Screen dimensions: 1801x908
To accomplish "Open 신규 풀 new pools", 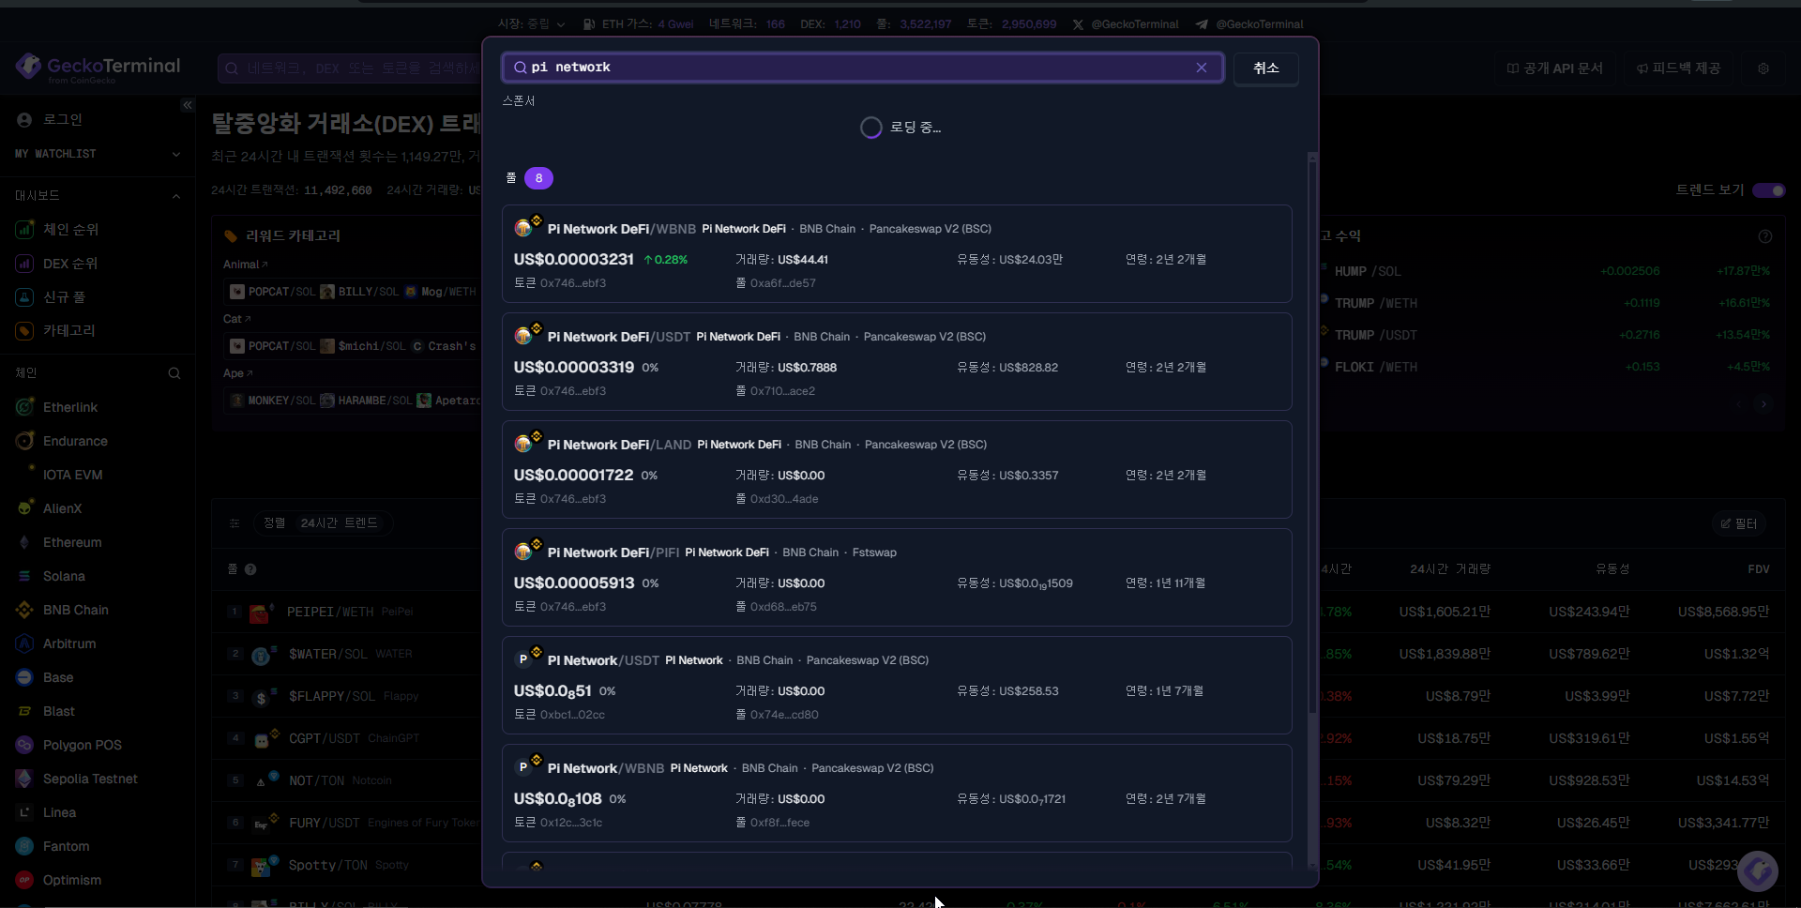I will (53, 297).
